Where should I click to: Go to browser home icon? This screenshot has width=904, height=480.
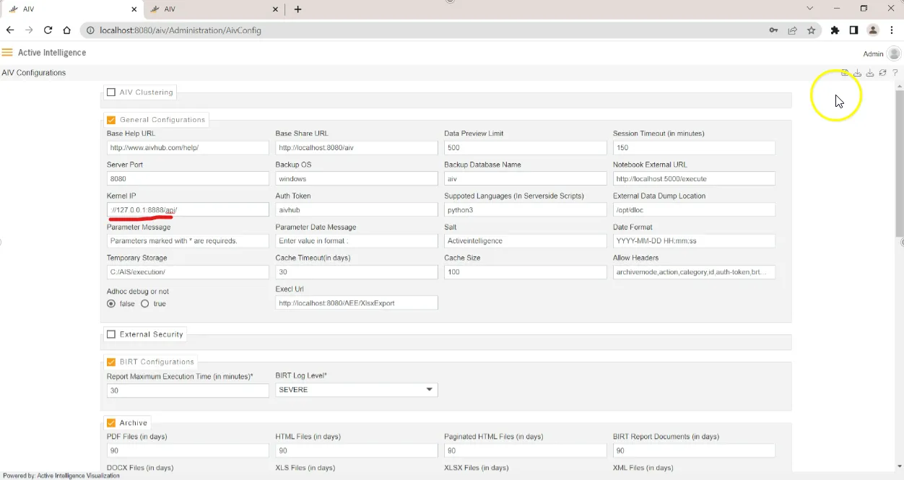pyautogui.click(x=67, y=30)
